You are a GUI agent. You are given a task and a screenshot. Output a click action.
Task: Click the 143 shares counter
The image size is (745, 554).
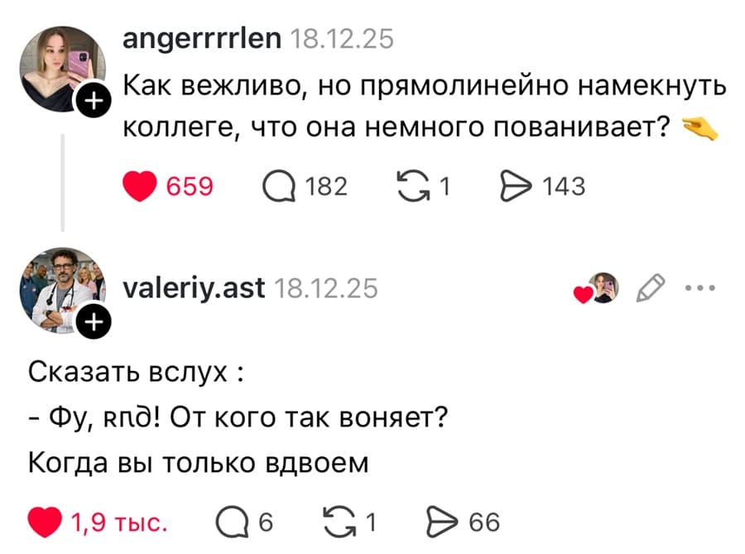tap(566, 185)
